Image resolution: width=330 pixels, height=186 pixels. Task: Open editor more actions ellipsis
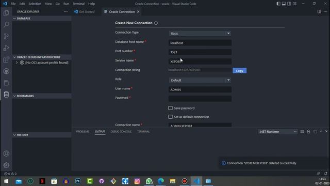tap(325, 11)
